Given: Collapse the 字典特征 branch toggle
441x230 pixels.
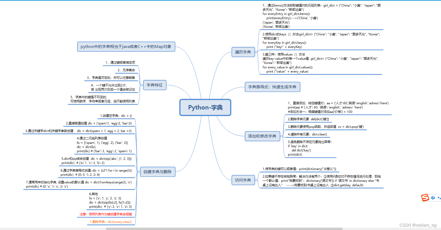Looking at the screenshot, I should click(142, 85).
